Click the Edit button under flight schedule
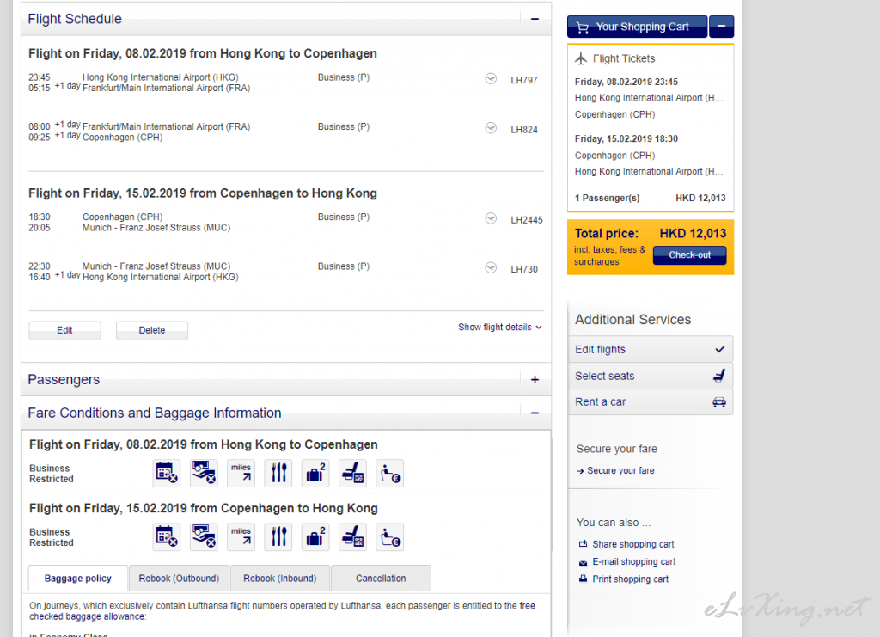This screenshot has width=880, height=637. click(64, 330)
